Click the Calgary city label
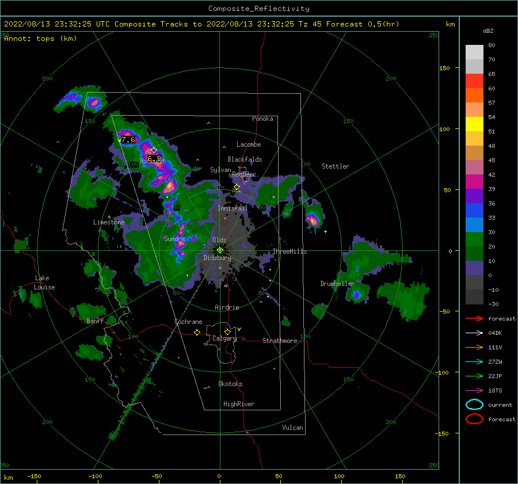 pos(224,338)
